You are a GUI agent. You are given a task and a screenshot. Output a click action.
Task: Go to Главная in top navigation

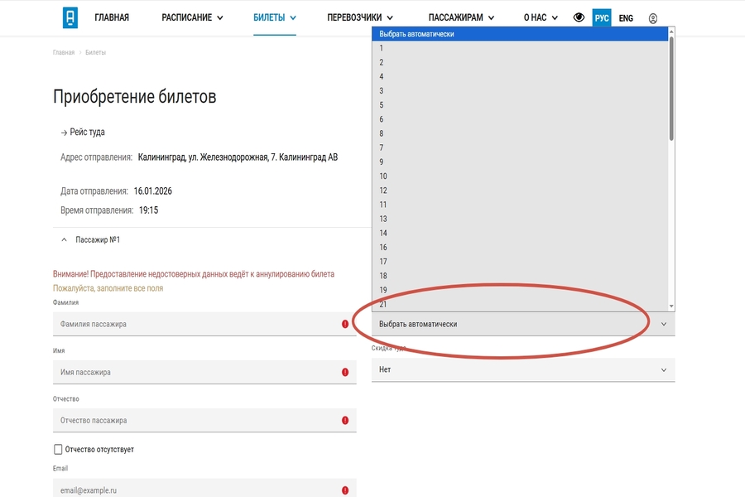tap(112, 18)
